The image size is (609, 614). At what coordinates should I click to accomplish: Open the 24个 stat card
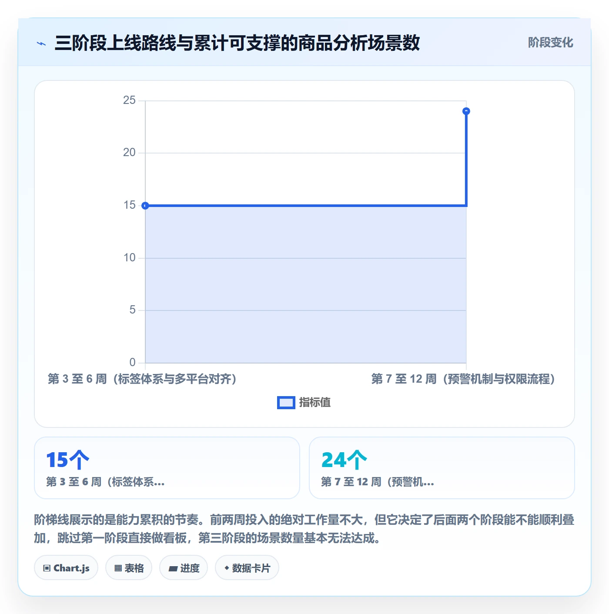click(x=442, y=468)
